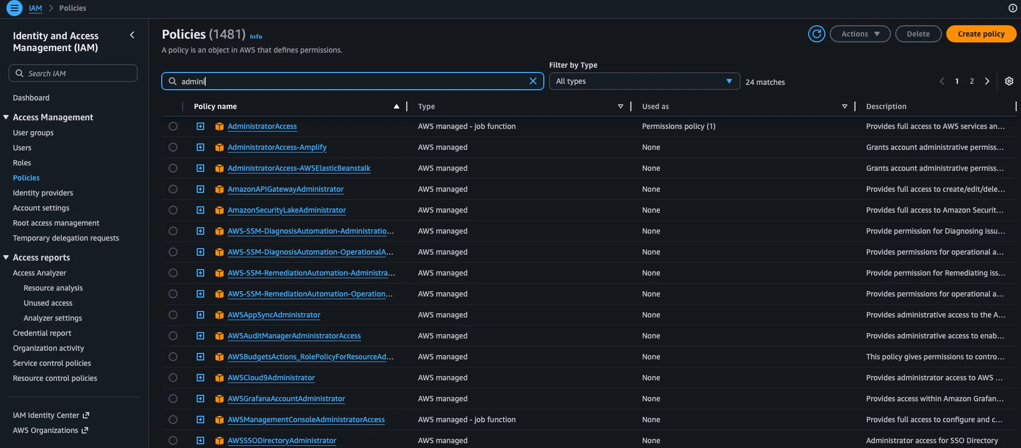1021x448 pixels.
Task: Click the policy icon beside AWSSSODirectoryAdministrator
Action: [219, 441]
